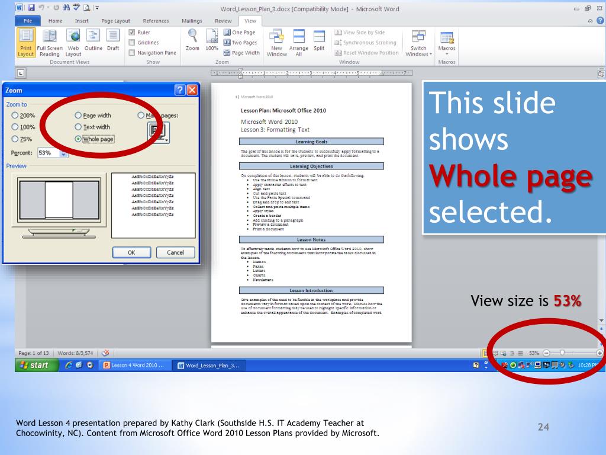
Task: Select Print Layout view in ribbon
Action: [26, 43]
